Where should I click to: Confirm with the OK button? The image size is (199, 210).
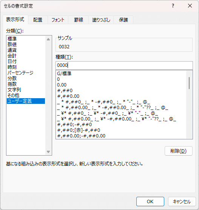(150, 201)
